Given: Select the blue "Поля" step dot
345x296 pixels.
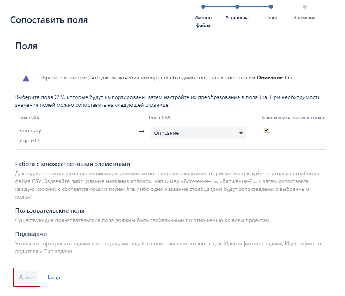Looking at the screenshot, I should (x=271, y=7).
